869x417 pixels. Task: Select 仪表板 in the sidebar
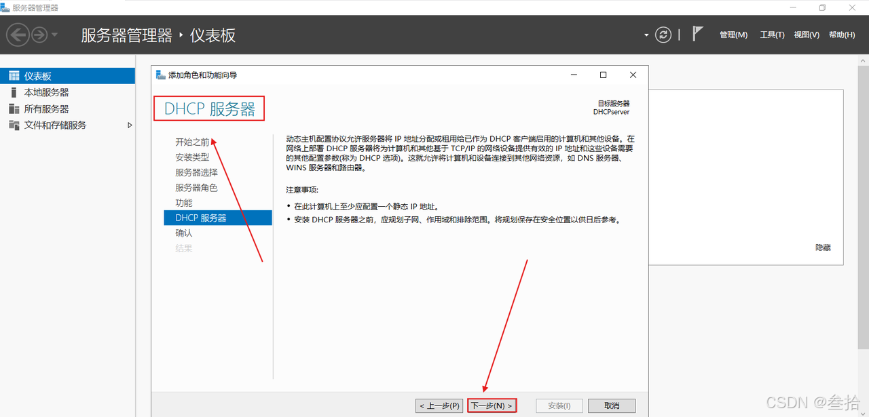pyautogui.click(x=68, y=76)
